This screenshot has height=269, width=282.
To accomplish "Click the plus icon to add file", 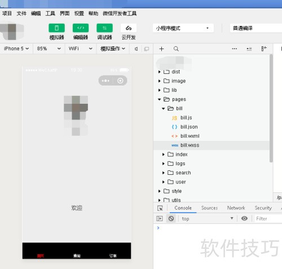I will tap(161, 49).
